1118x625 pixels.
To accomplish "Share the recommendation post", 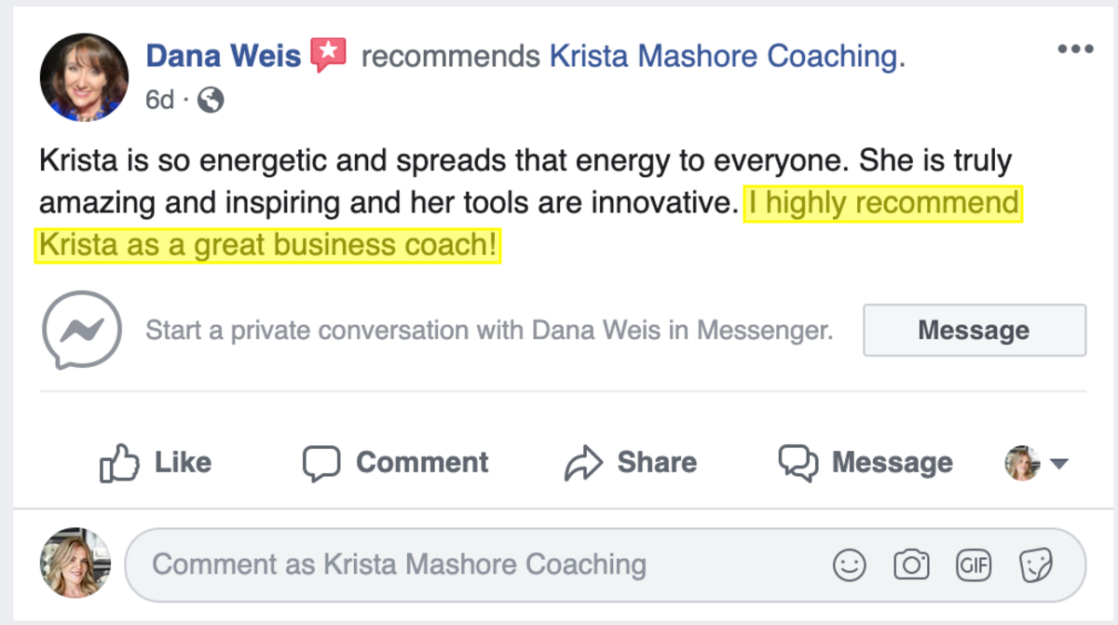I will click(x=631, y=463).
